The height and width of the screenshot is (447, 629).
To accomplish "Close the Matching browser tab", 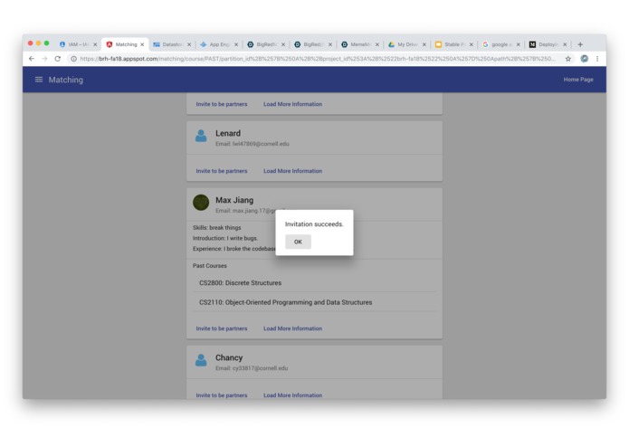I will click(142, 44).
